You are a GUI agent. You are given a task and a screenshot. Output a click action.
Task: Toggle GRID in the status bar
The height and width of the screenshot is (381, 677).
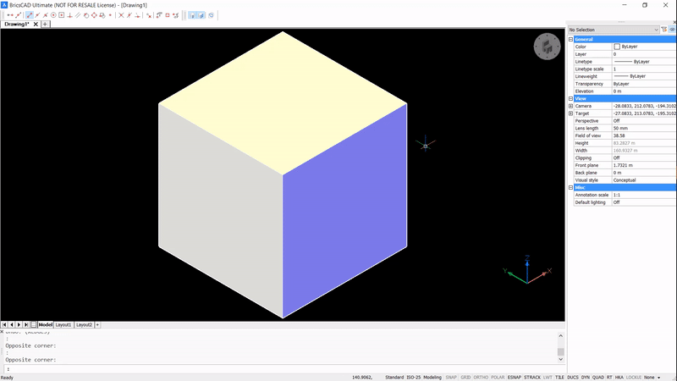(465, 377)
